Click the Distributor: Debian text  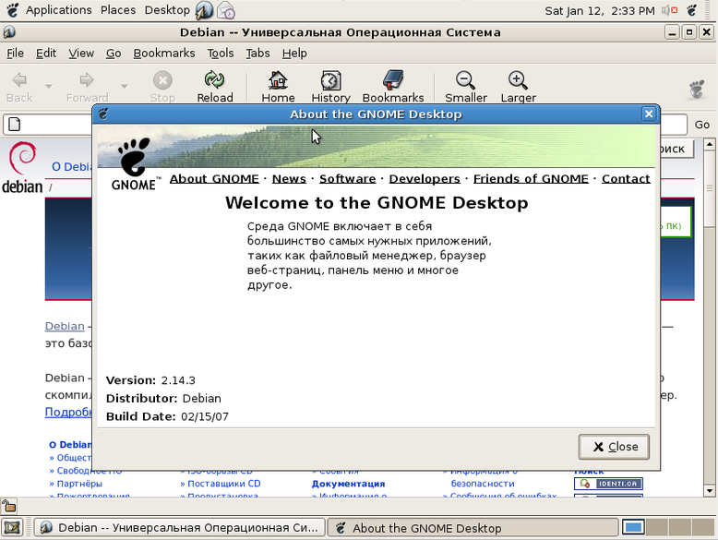pos(163,398)
